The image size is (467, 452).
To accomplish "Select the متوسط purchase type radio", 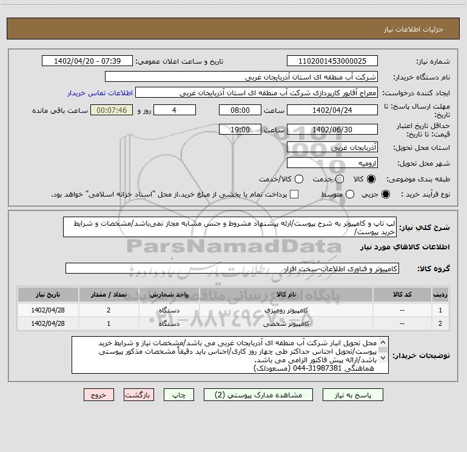I will pyautogui.click(x=350, y=194).
